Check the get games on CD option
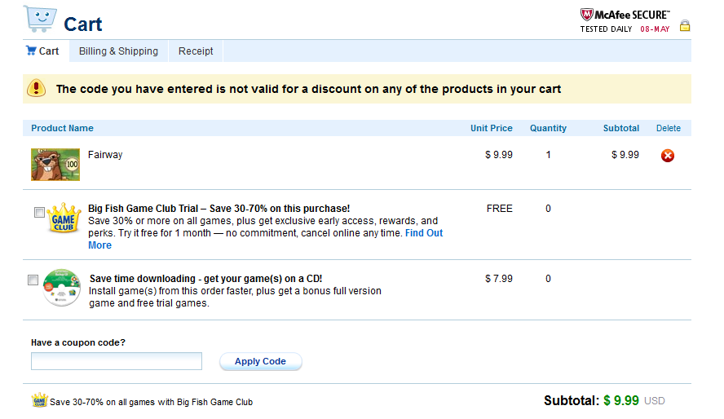 [x=33, y=280]
